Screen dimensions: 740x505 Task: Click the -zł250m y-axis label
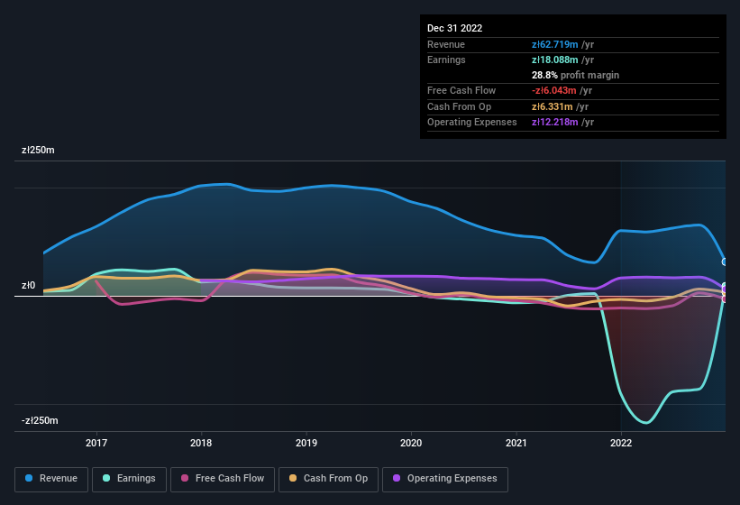tap(40, 420)
